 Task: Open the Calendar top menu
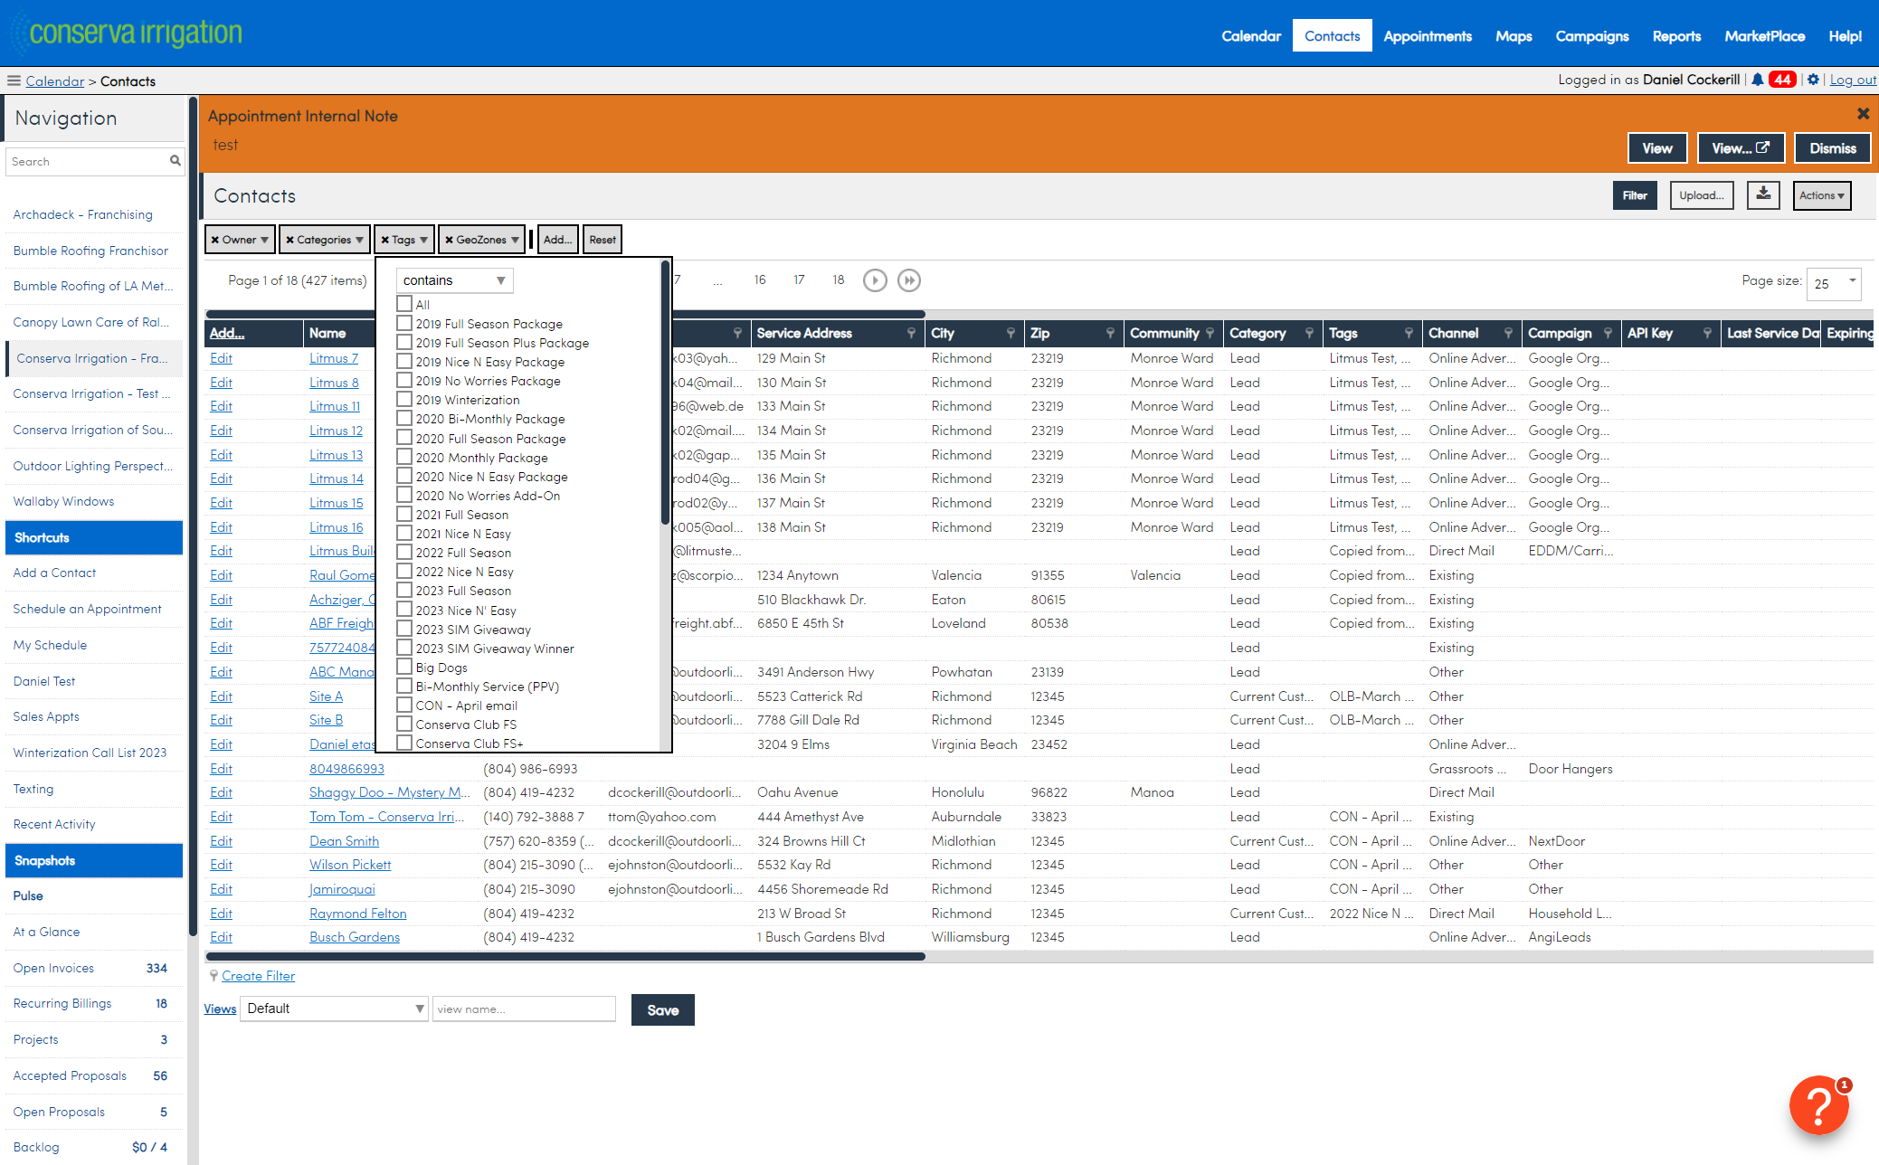coord(1251,36)
